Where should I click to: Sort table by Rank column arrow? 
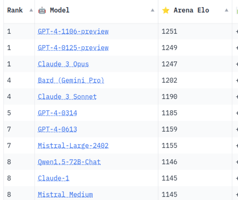31,10
